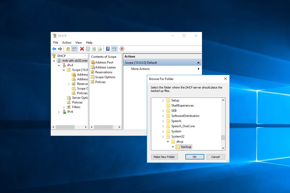This screenshot has height=193, width=290.
Task: Collapse the IPv4 tree node
Action: click(x=59, y=65)
